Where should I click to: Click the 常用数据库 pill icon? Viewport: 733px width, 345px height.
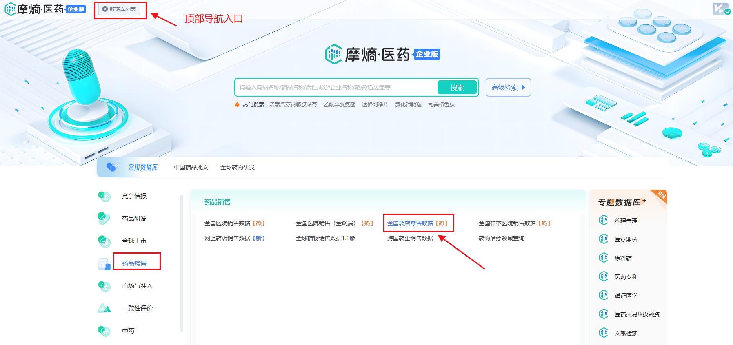pos(112,167)
